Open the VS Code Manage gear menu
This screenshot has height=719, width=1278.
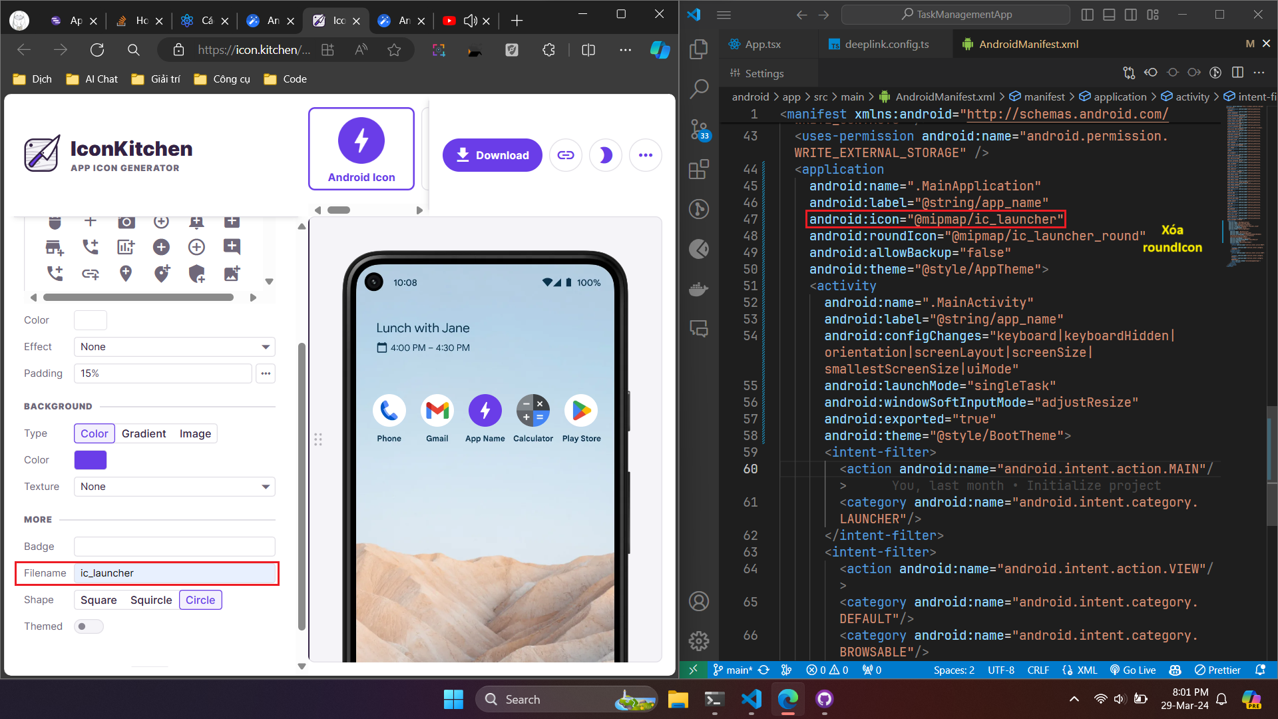pos(699,641)
